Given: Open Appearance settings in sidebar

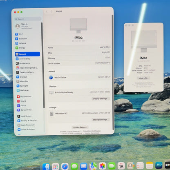Looking at the screenshot, I should point(23,63).
